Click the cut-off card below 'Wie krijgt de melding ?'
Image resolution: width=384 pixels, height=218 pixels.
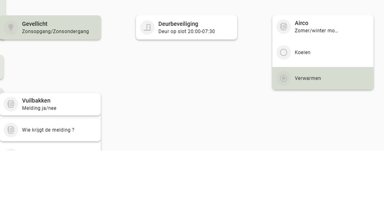click(48, 149)
